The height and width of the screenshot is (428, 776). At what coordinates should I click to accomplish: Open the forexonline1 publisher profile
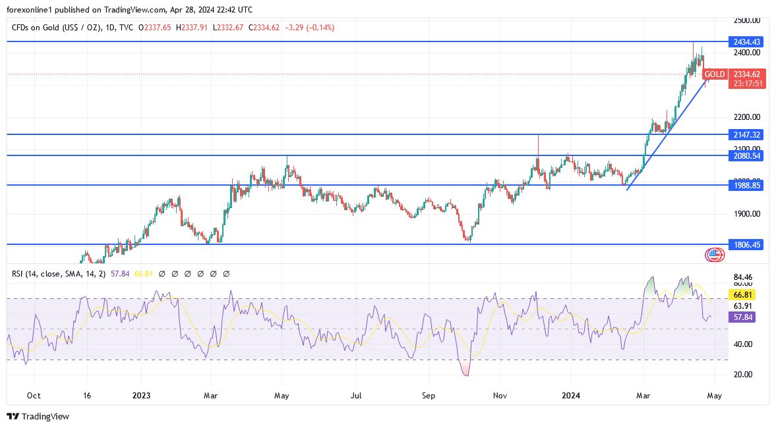[30, 9]
